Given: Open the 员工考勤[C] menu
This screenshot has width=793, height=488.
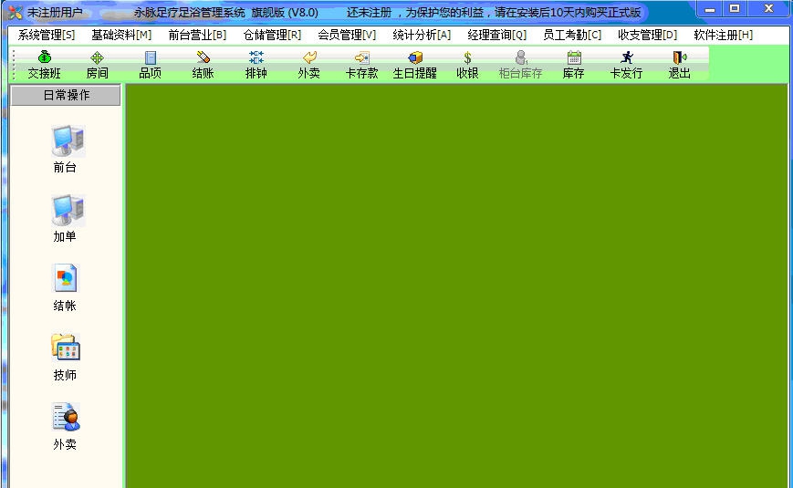Looking at the screenshot, I should 572,35.
